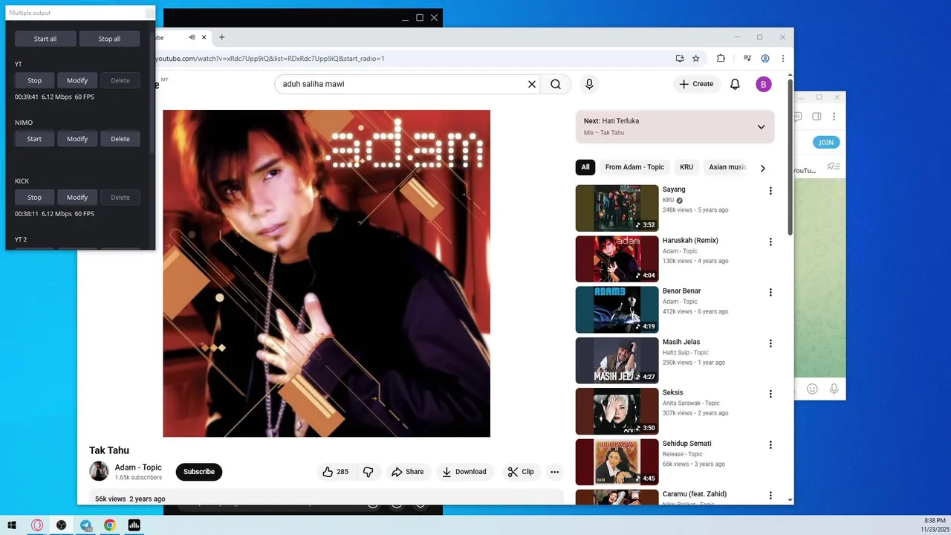Mute the tab audio speaker icon
Screen dimensions: 951x535
[192, 37]
